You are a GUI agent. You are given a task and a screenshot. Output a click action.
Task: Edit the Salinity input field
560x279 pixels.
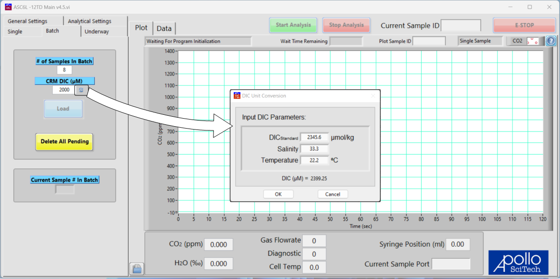(x=314, y=149)
